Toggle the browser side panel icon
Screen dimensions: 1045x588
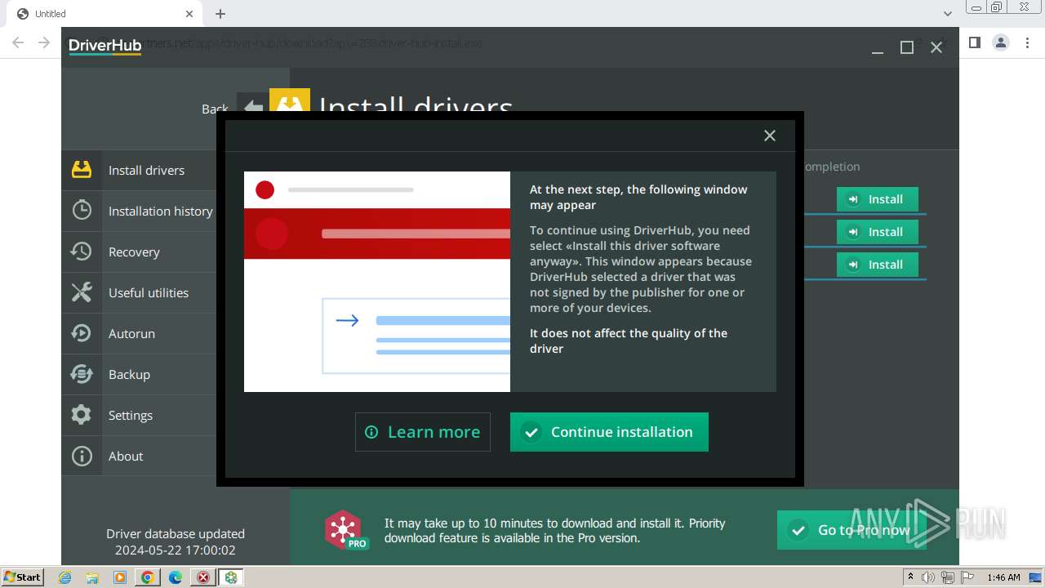click(x=974, y=42)
